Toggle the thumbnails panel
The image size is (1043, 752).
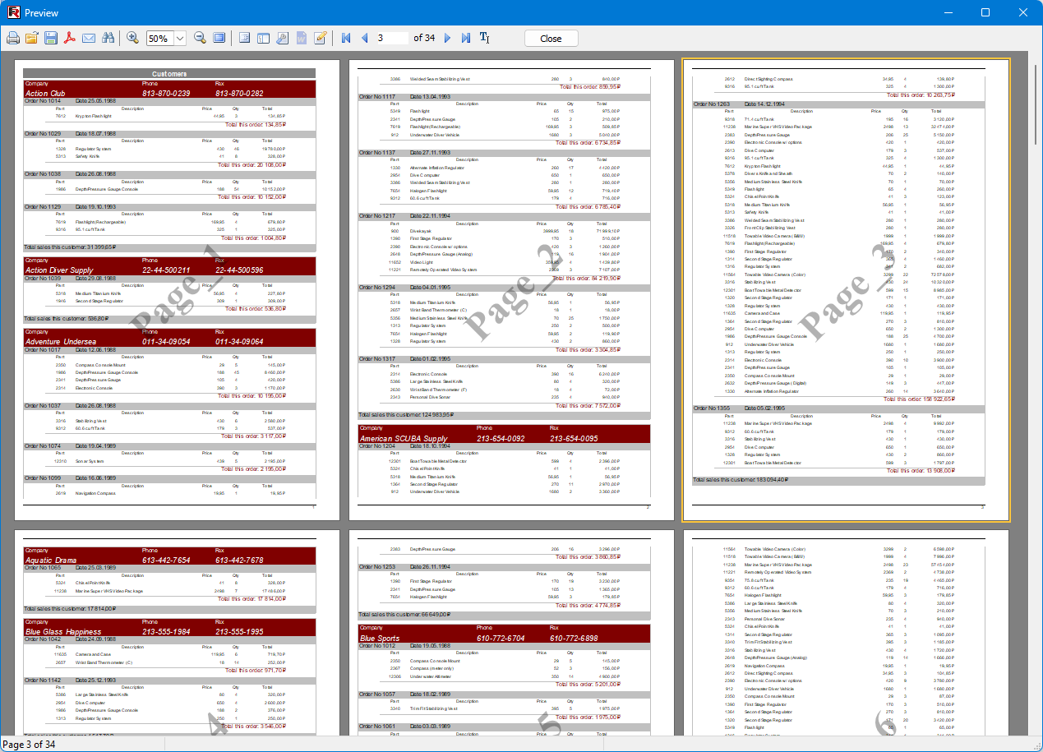[x=263, y=39]
